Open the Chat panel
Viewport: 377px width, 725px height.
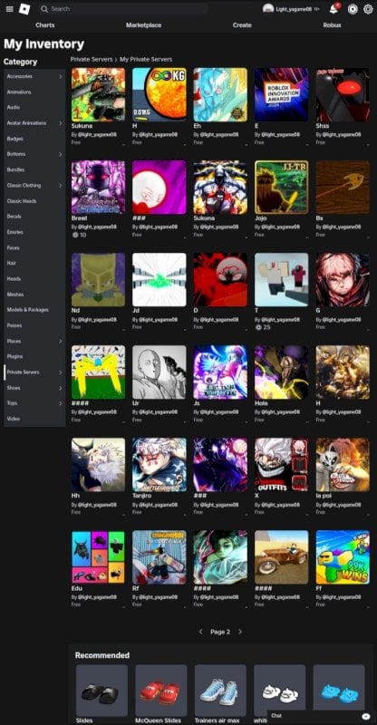[321, 716]
